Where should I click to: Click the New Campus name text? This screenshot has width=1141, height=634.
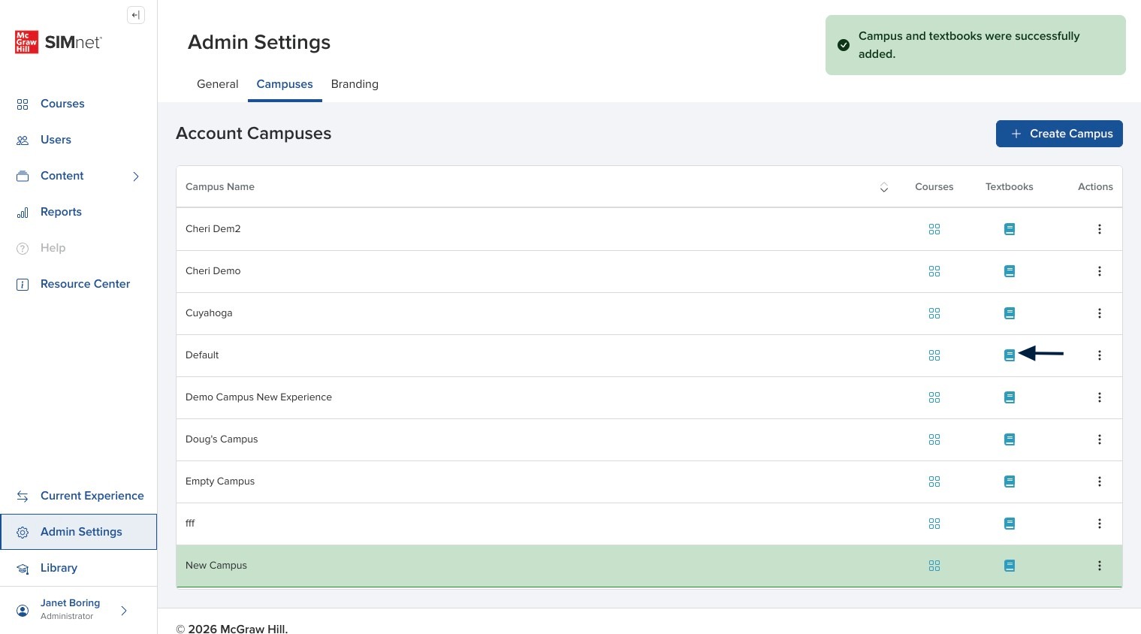coord(216,566)
